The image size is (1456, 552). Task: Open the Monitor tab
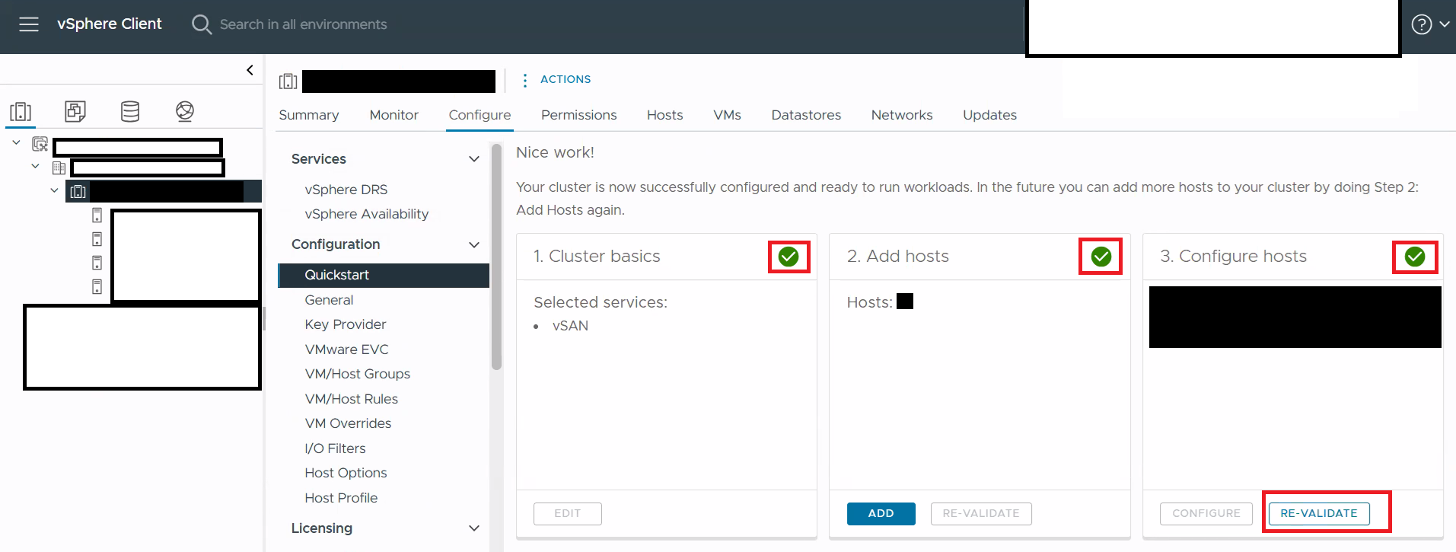click(x=394, y=115)
